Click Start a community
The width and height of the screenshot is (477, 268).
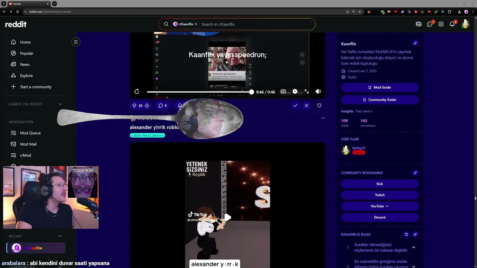pyautogui.click(x=37, y=87)
